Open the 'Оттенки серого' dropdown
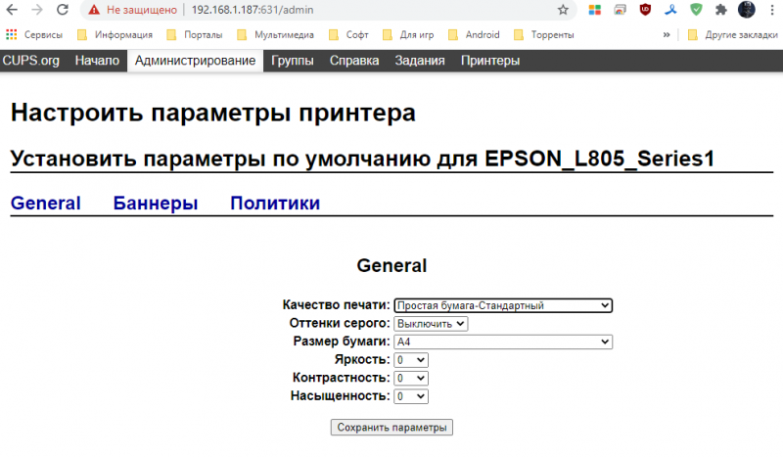783x457 pixels. 431,323
